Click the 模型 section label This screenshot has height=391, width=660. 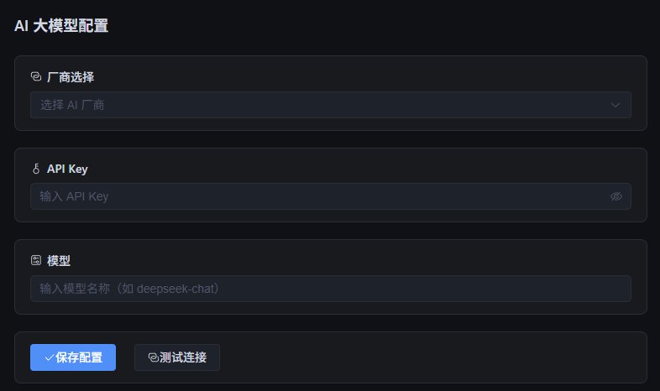click(x=59, y=260)
